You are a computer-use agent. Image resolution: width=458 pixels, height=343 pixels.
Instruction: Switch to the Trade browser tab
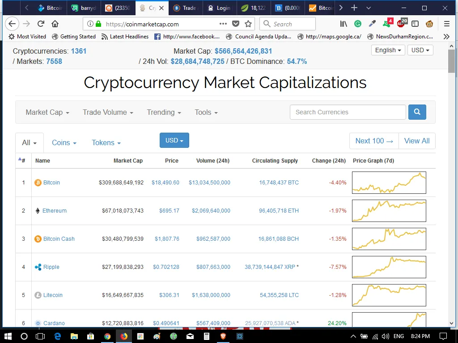point(186,8)
